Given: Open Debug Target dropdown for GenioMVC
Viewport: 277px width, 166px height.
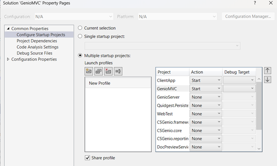Looking at the screenshot, I should pyautogui.click(x=239, y=89).
